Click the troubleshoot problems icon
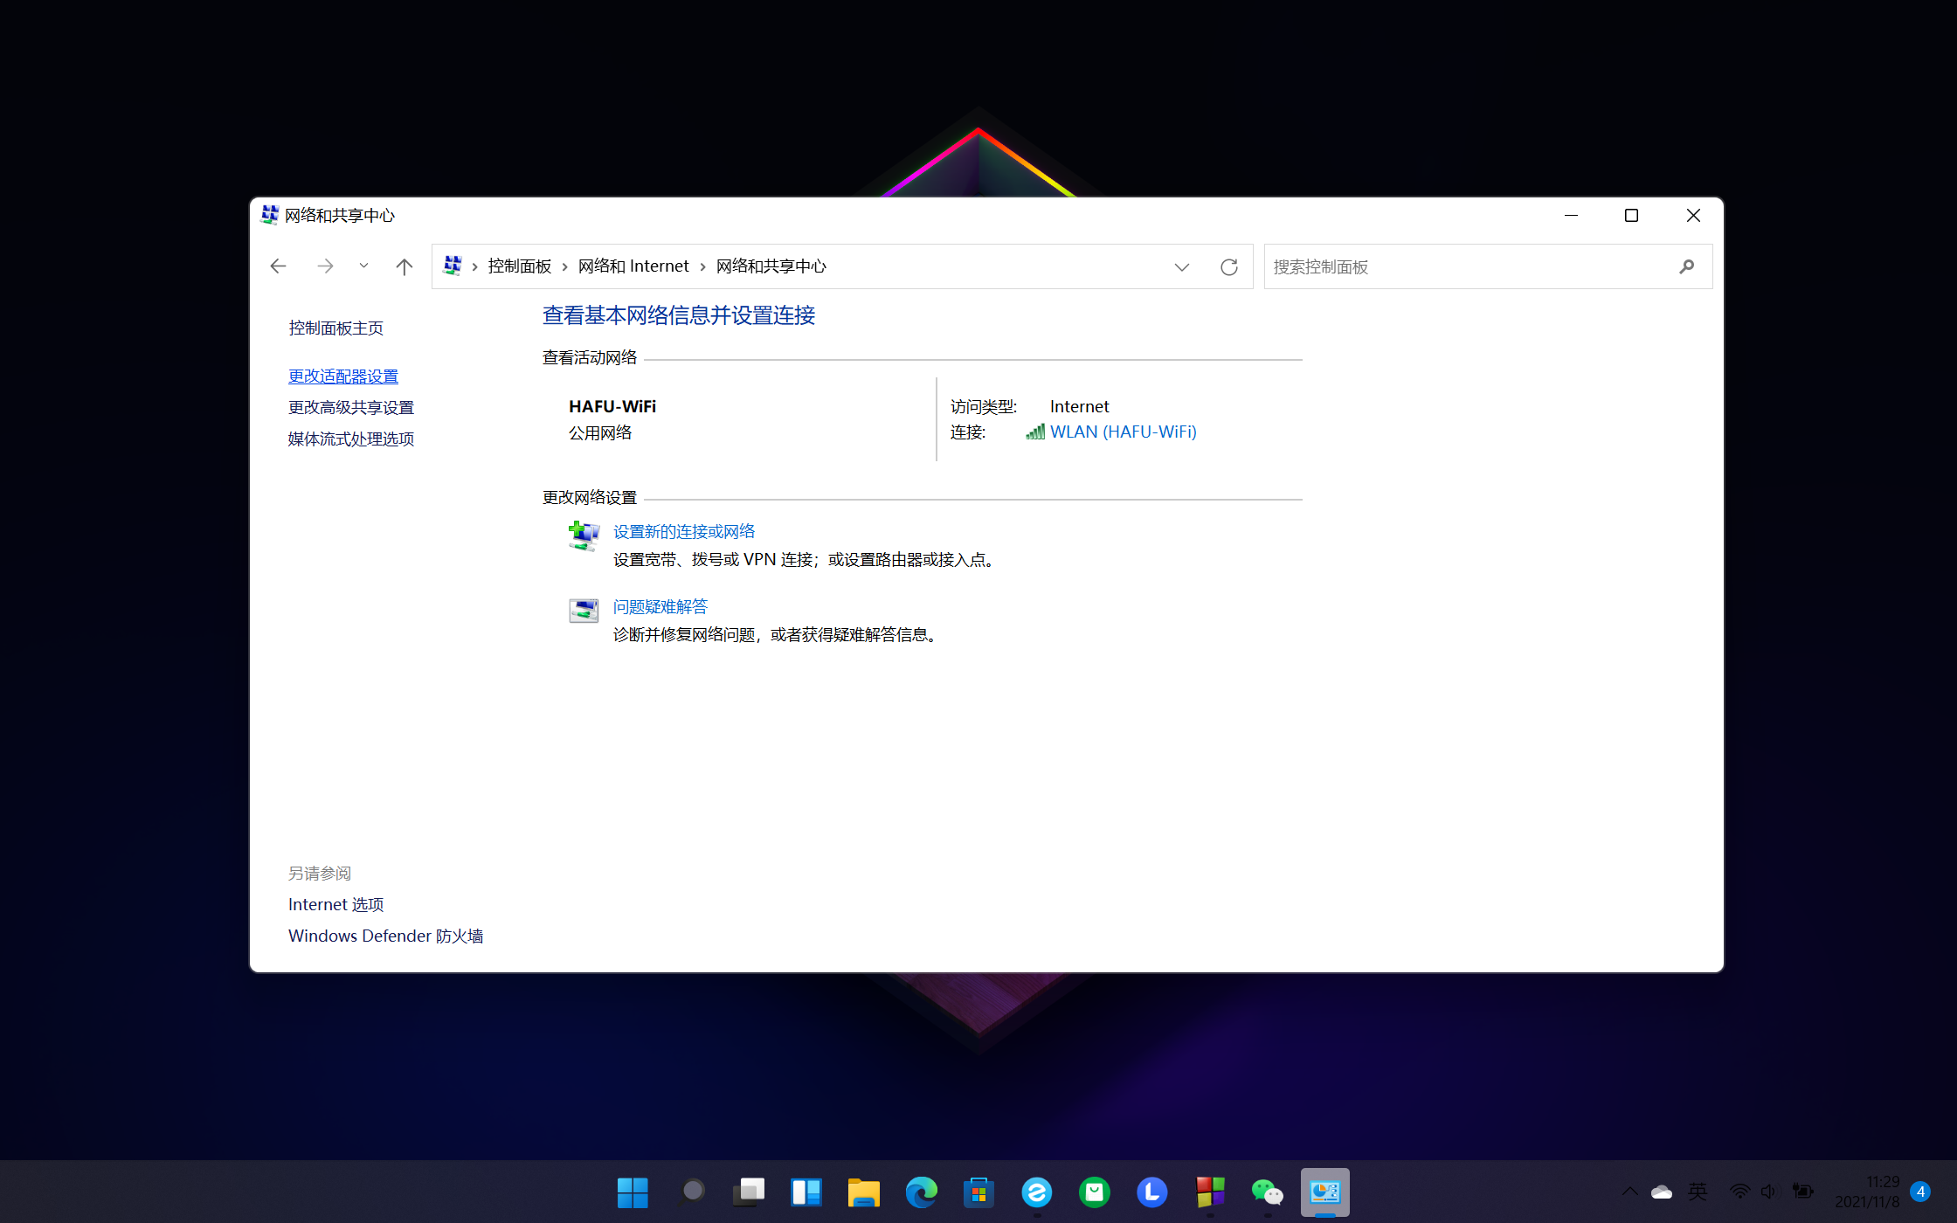 (x=584, y=610)
